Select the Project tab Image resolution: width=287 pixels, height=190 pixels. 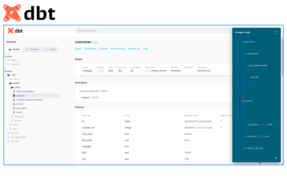tap(15, 49)
